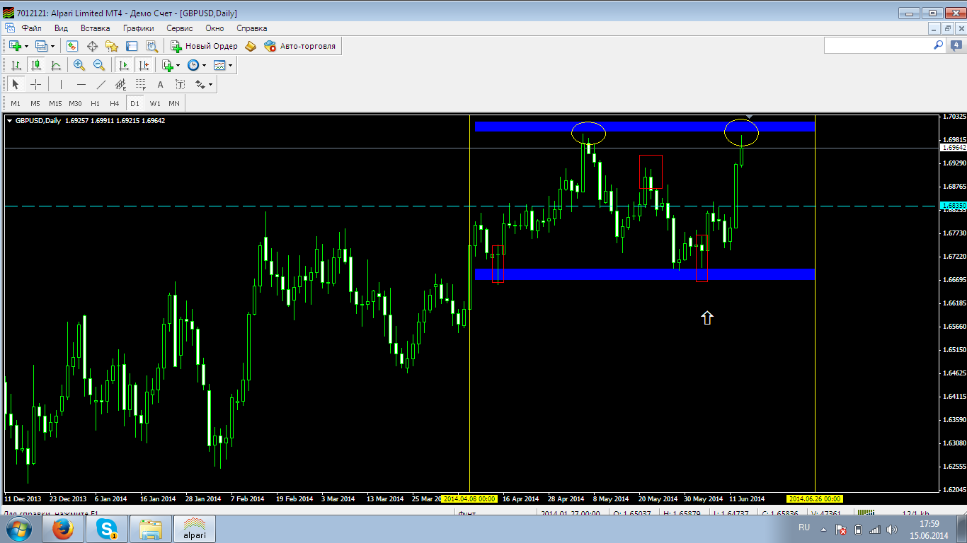Switch to M1 timeframe
Viewport: 967px width, 543px height.
(16, 103)
